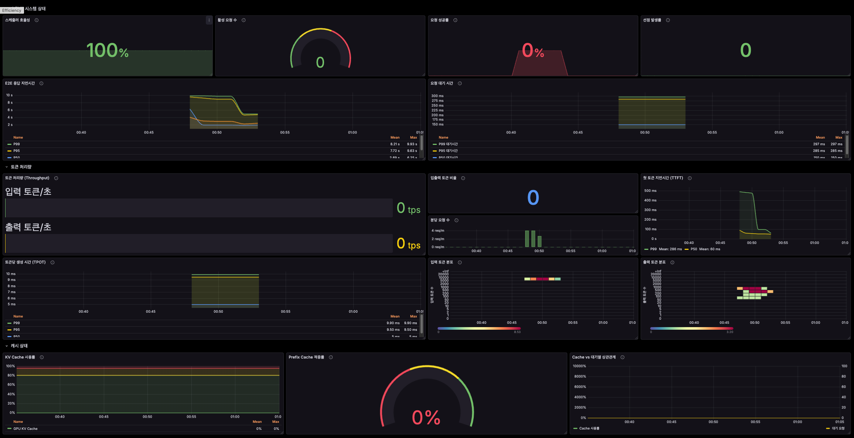Sort KV Cache 사용률 legend by Max
This screenshot has width=854, height=438.
[x=276, y=422]
